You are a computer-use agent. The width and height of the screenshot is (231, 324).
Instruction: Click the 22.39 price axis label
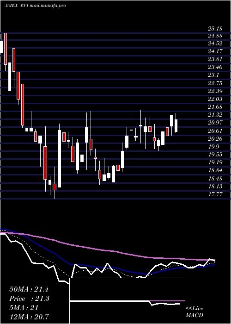(215, 91)
